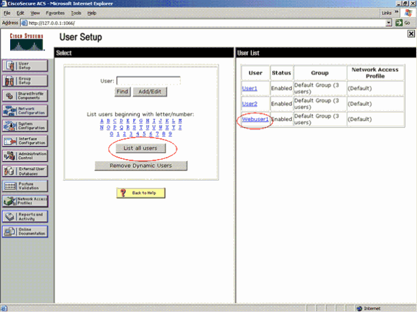Image resolution: width=417 pixels, height=312 pixels.
Task: Open Network Access Profiles sidebar icon
Action: point(25,201)
